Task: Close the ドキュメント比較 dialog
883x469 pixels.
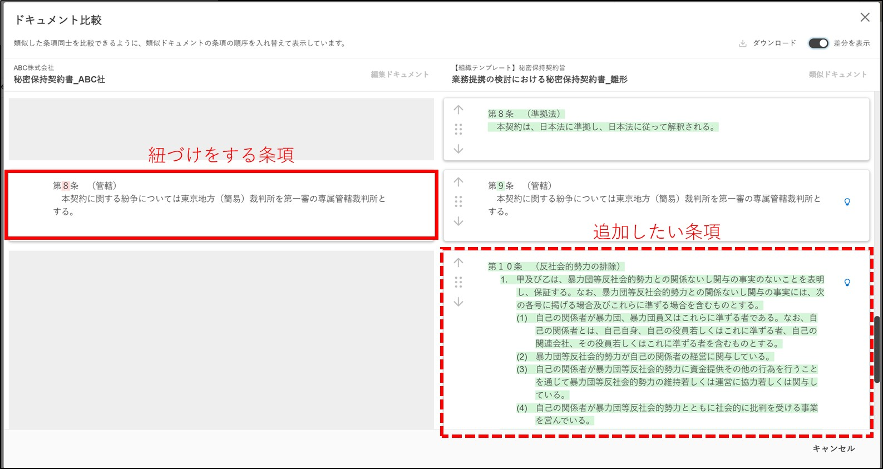Action: click(865, 17)
